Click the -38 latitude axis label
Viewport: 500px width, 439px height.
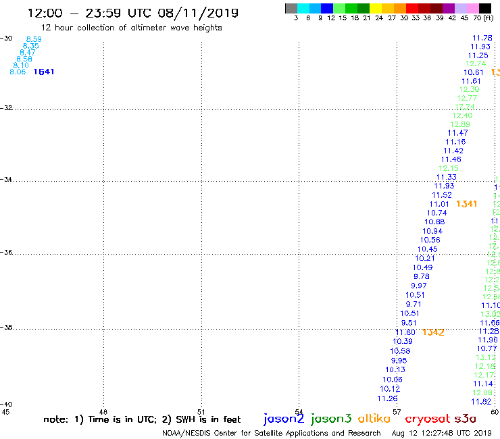pos(6,328)
